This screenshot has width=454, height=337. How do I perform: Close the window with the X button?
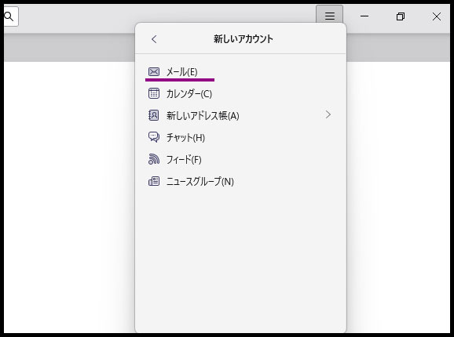coord(437,16)
